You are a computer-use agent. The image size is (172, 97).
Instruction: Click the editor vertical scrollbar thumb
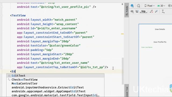(x=123, y=71)
